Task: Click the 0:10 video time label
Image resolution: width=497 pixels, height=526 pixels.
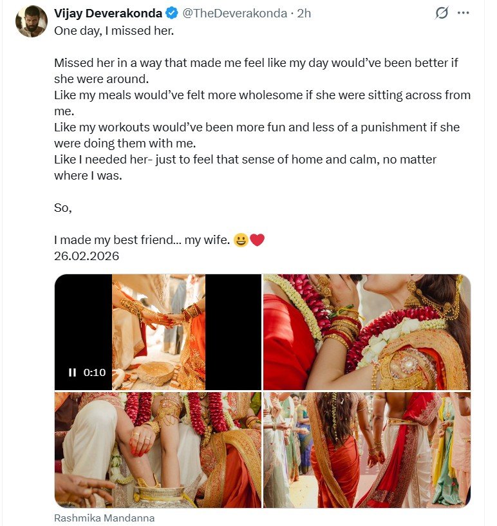Action: tap(93, 372)
